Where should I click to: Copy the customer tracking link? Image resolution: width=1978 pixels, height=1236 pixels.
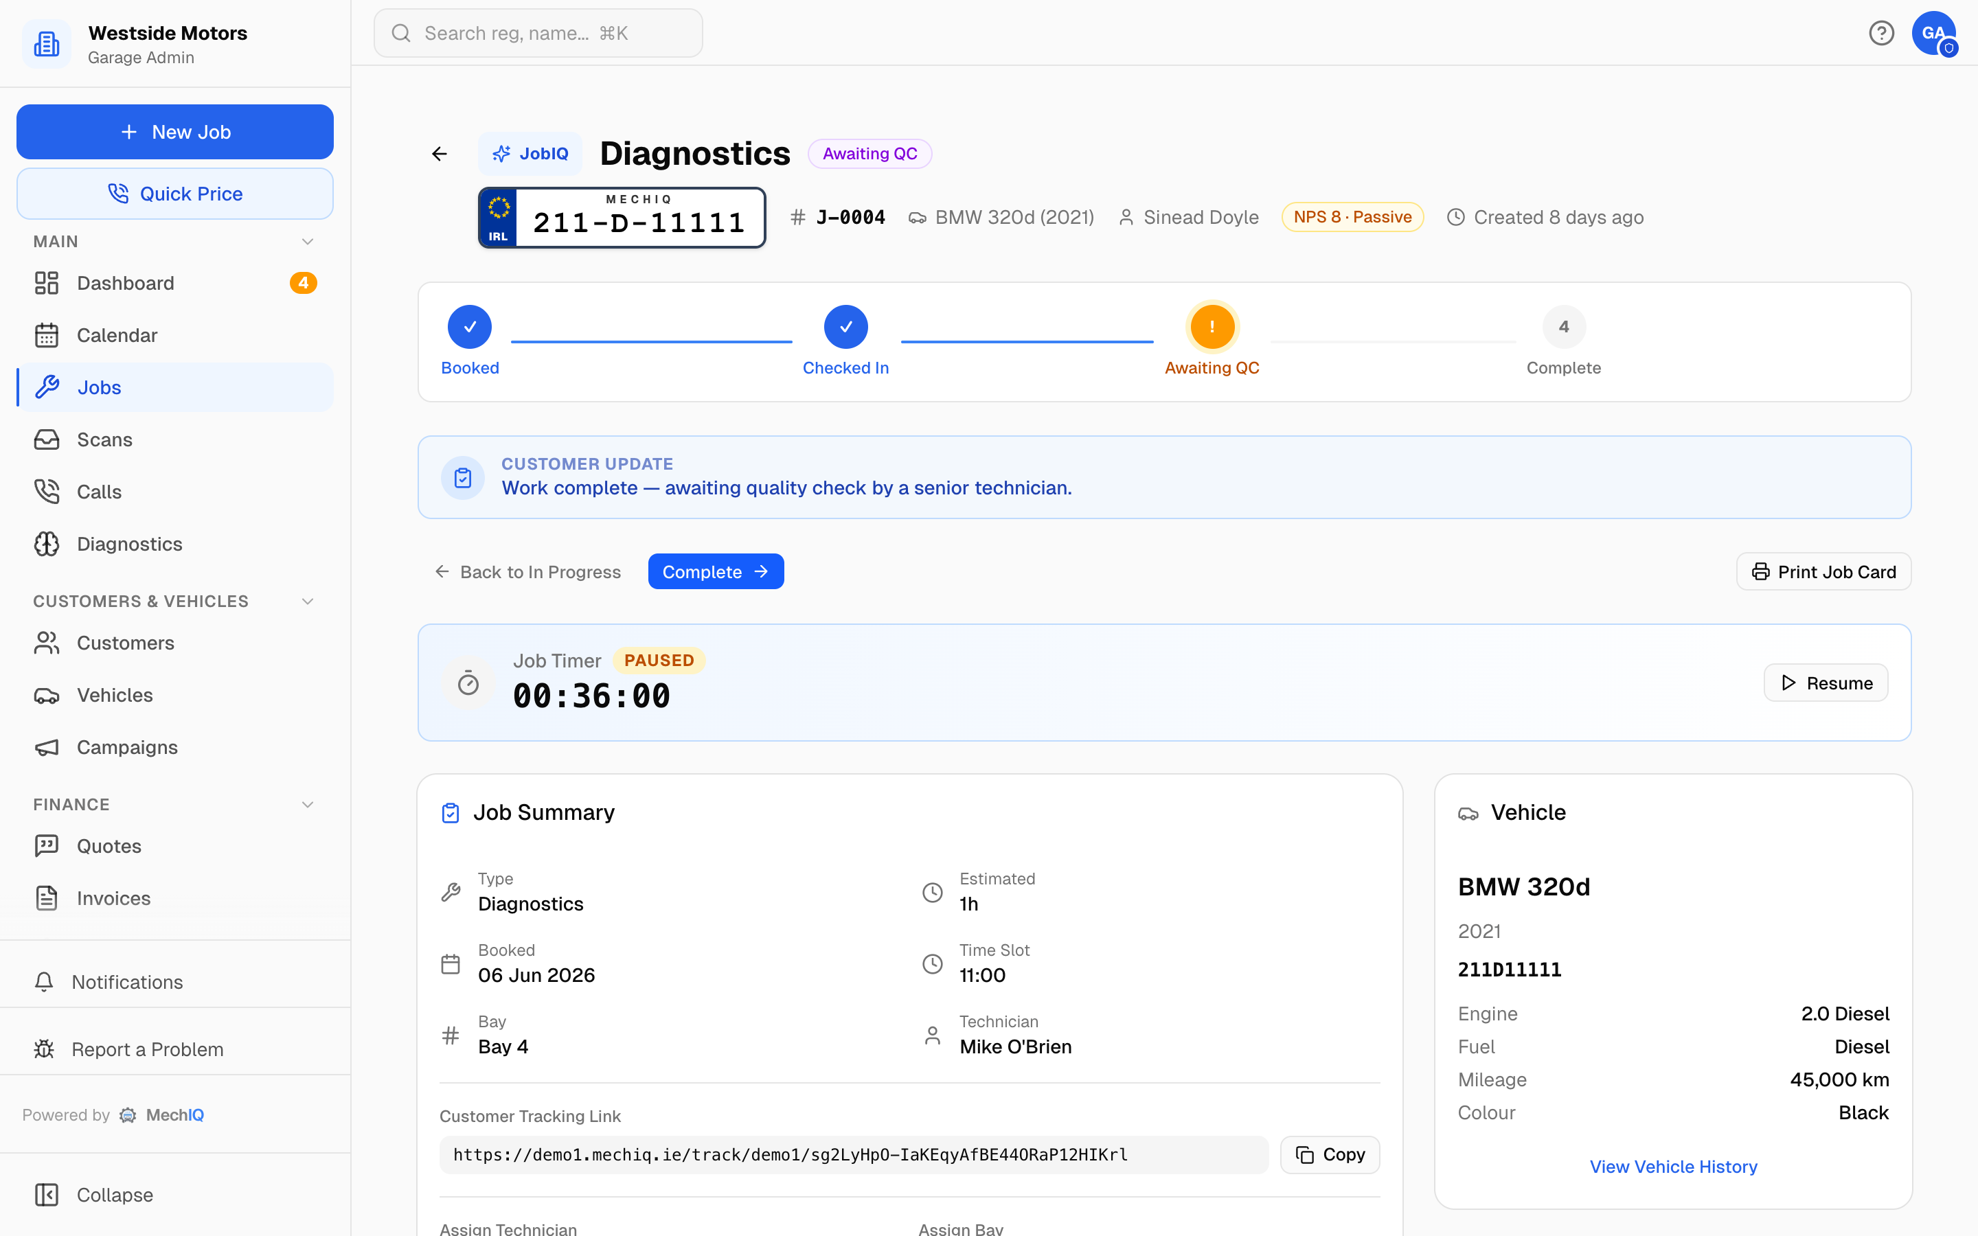(x=1330, y=1154)
